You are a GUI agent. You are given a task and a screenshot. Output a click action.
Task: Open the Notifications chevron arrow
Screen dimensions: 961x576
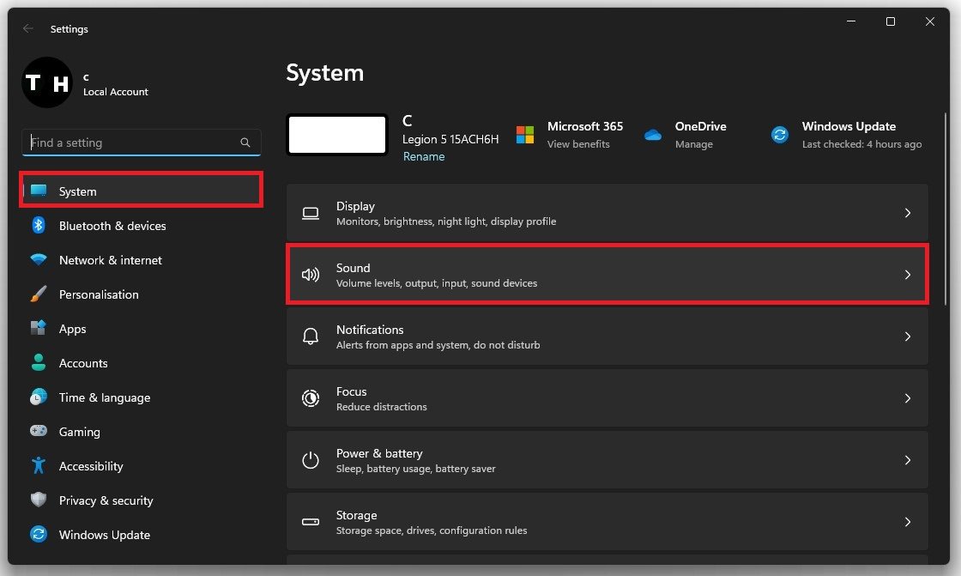[907, 337]
